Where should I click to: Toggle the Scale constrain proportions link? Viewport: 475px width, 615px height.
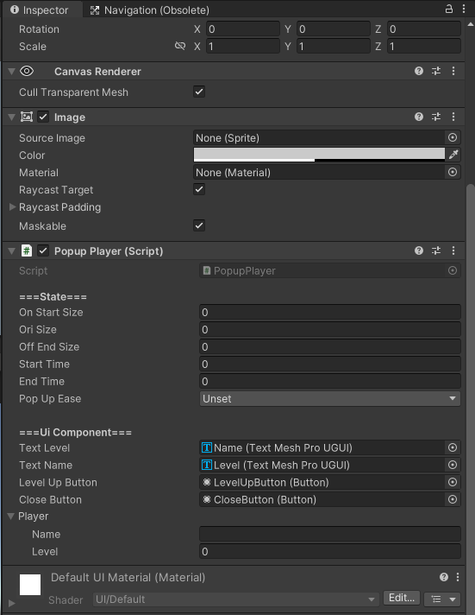[x=179, y=47]
